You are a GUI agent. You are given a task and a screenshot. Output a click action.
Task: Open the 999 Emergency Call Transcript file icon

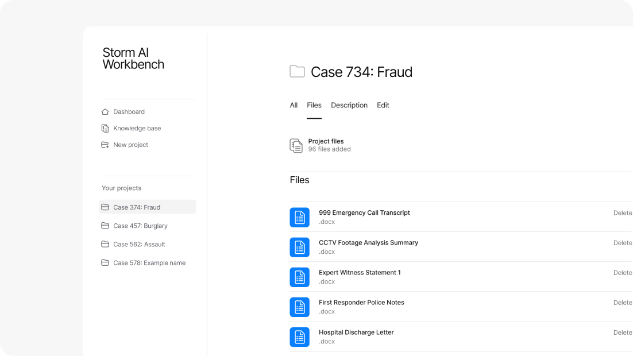[x=299, y=217]
